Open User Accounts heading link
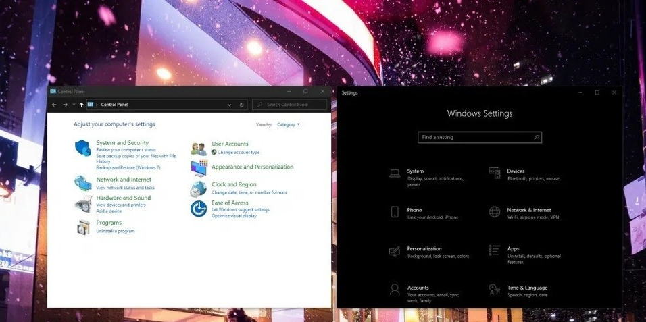 click(x=230, y=144)
